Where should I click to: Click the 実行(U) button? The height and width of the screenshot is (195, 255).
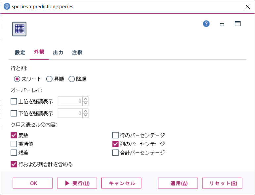77,183
